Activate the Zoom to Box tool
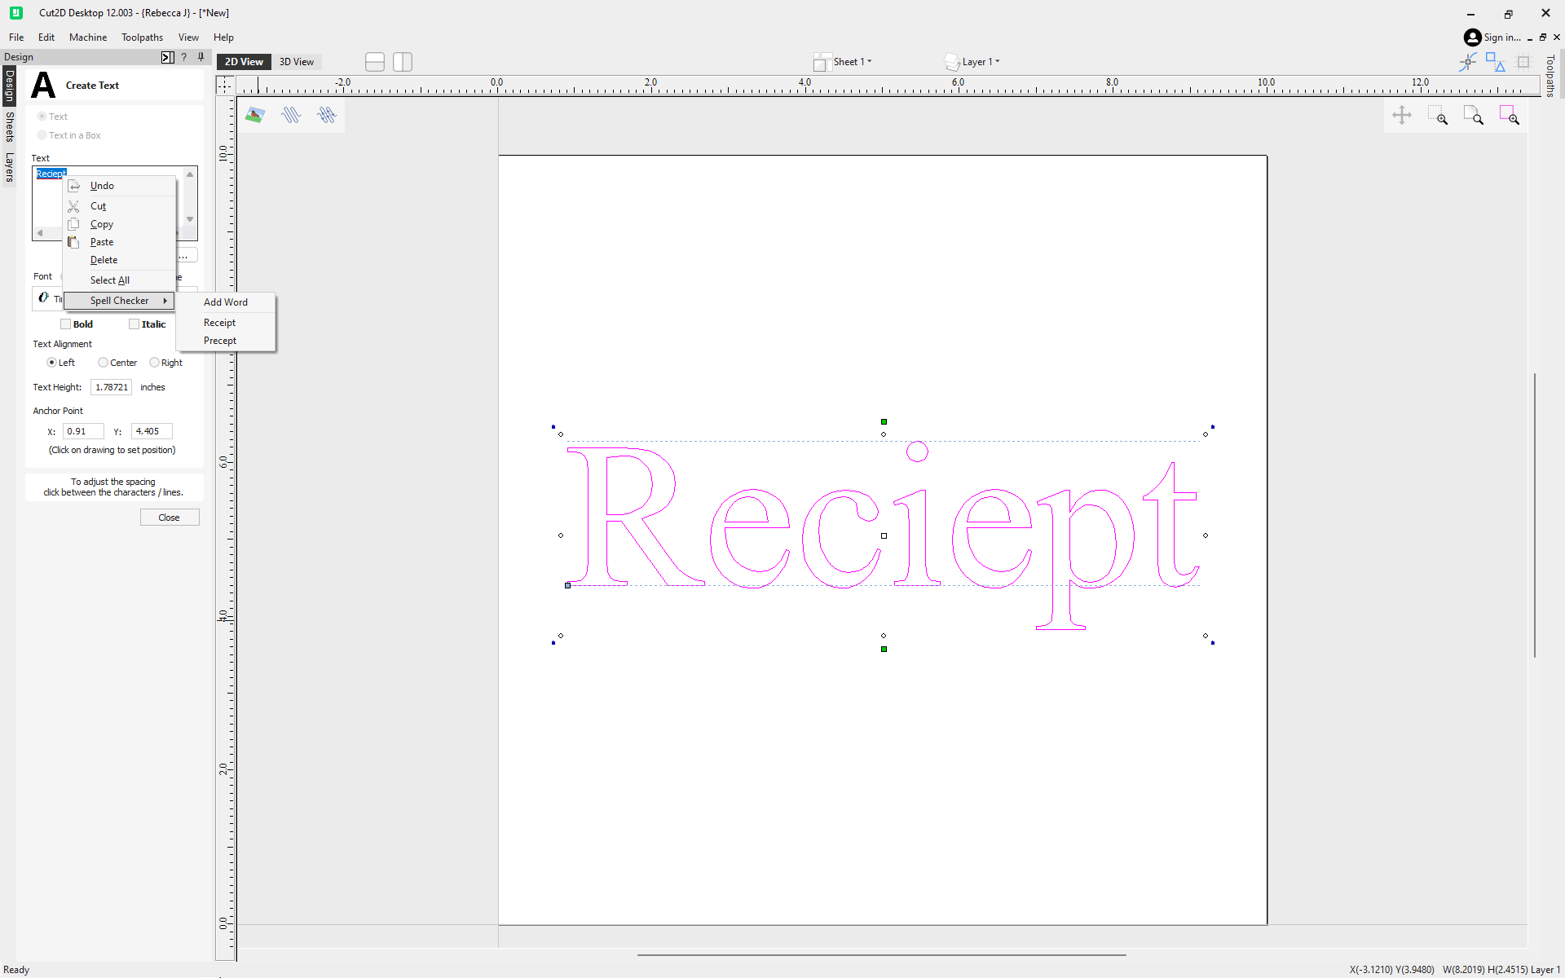This screenshot has height=978, width=1565. [x=1438, y=115]
